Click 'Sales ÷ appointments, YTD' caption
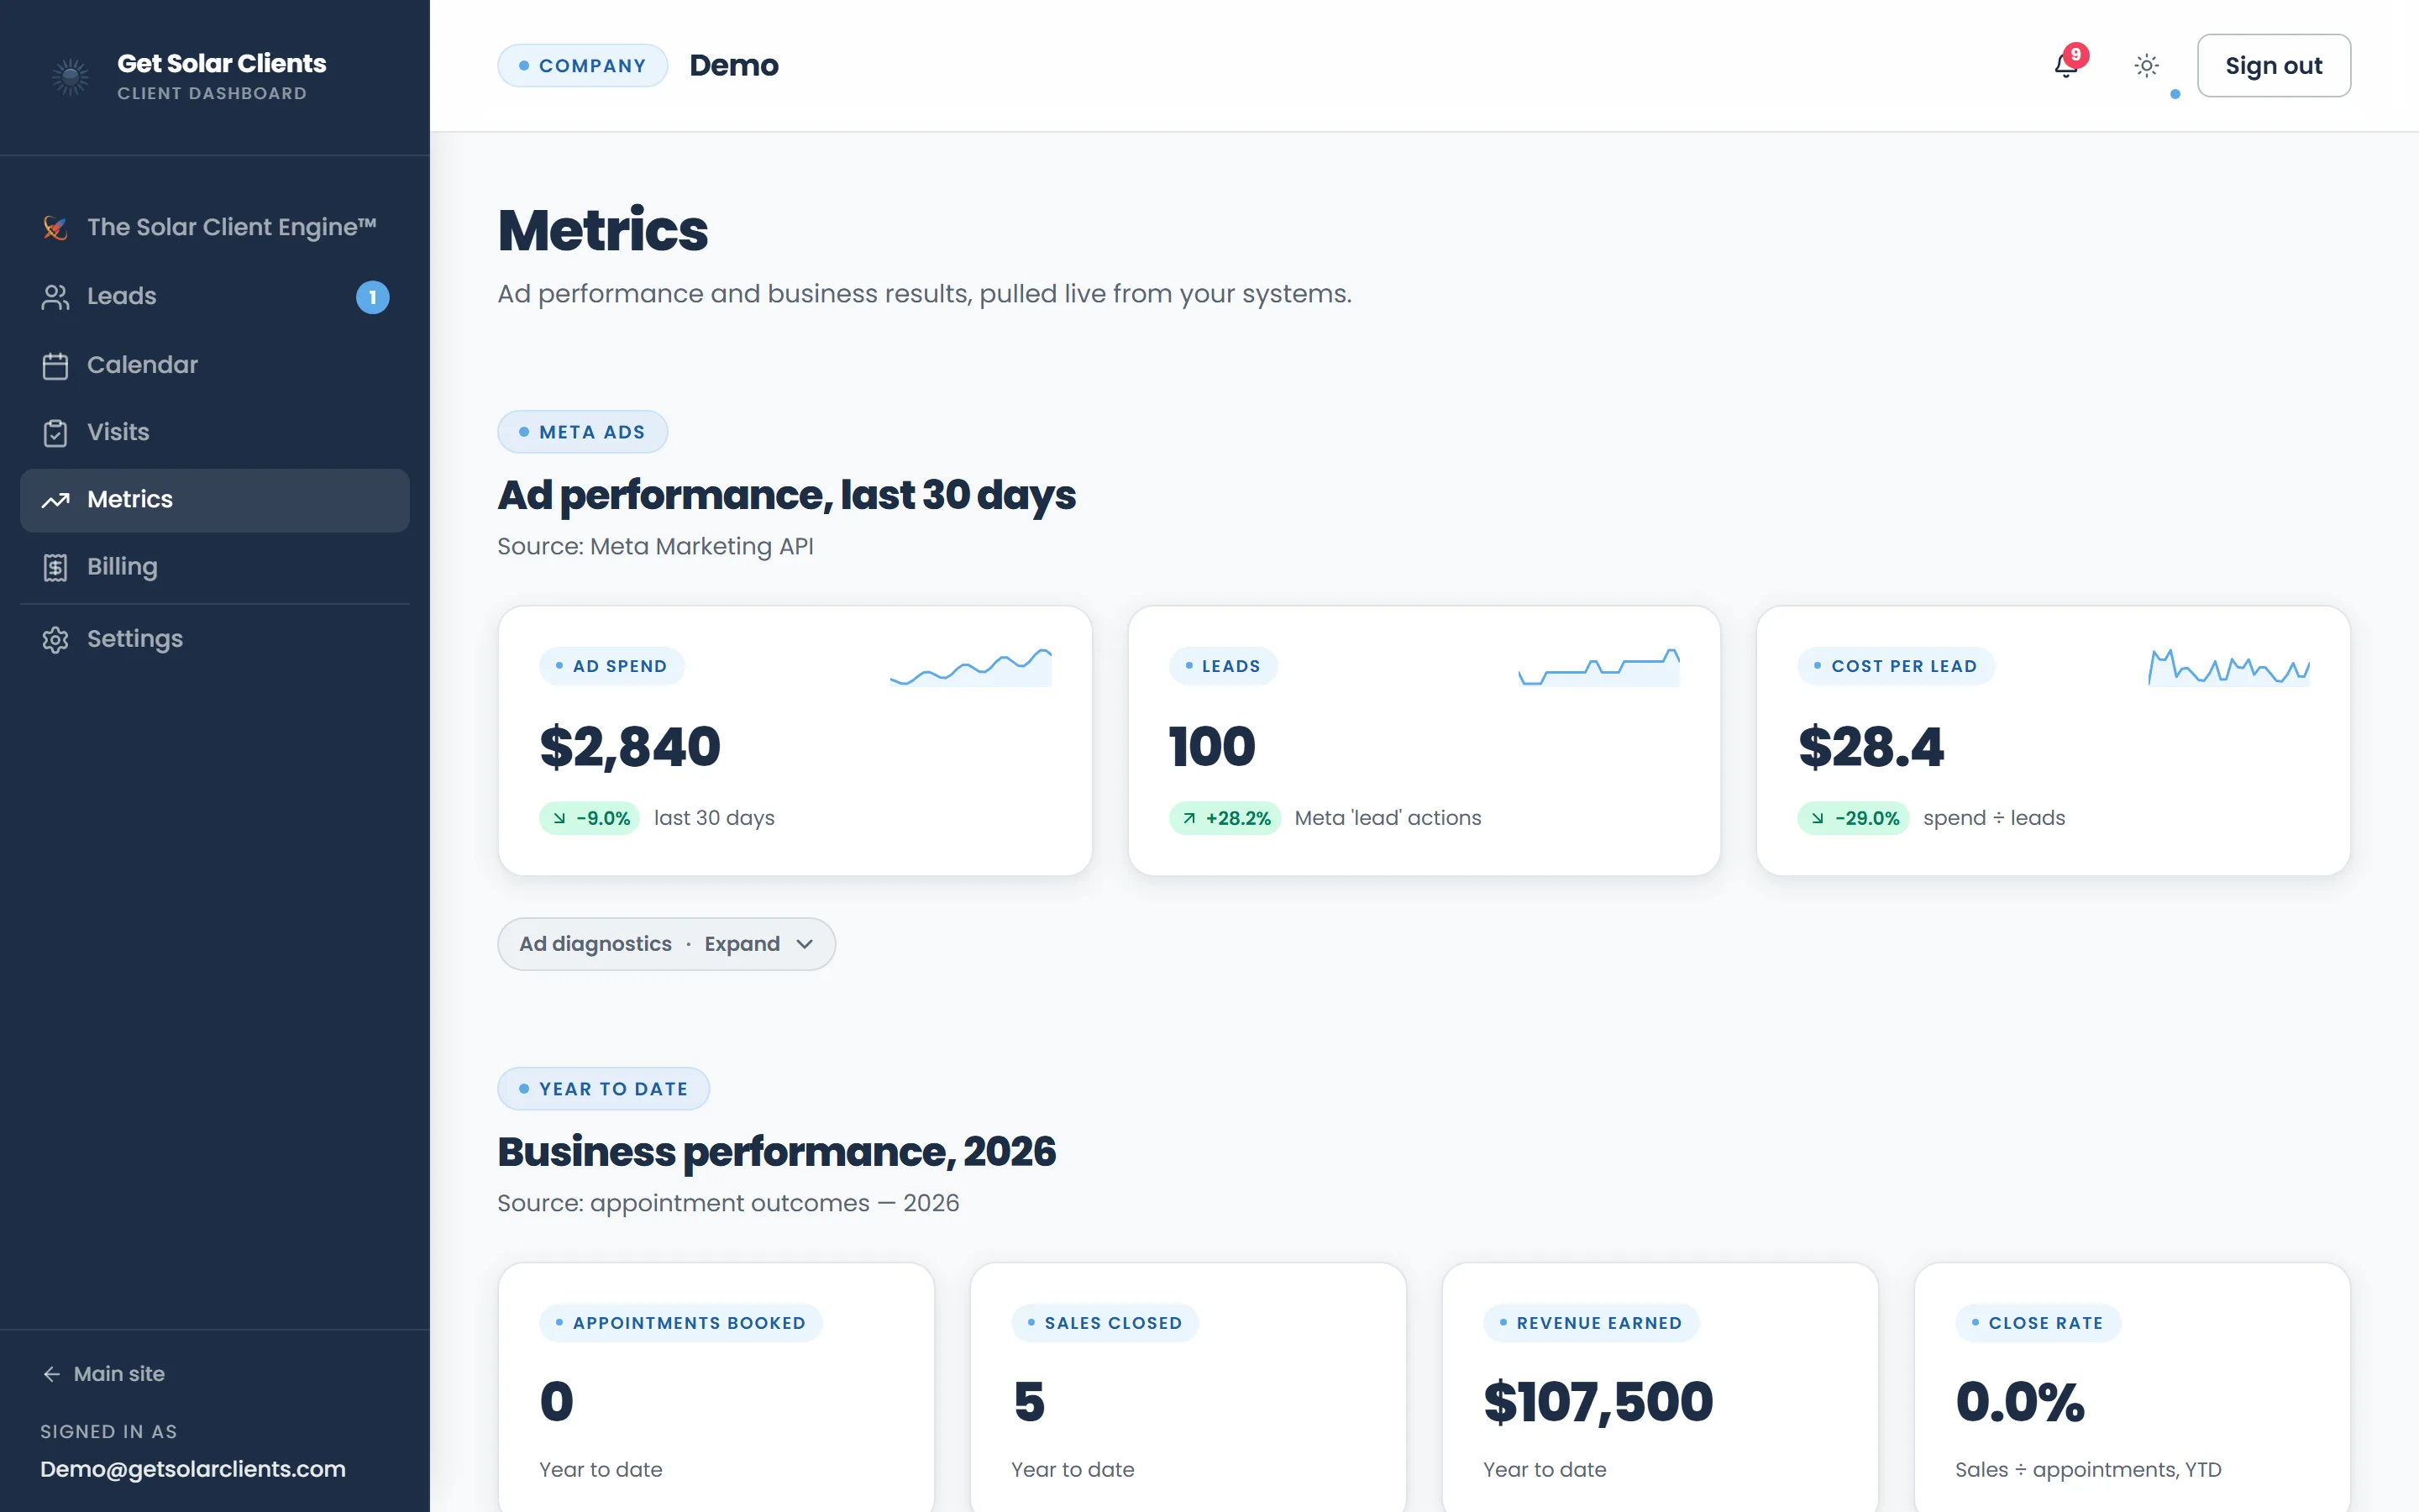The image size is (2419, 1512). pyautogui.click(x=2088, y=1470)
